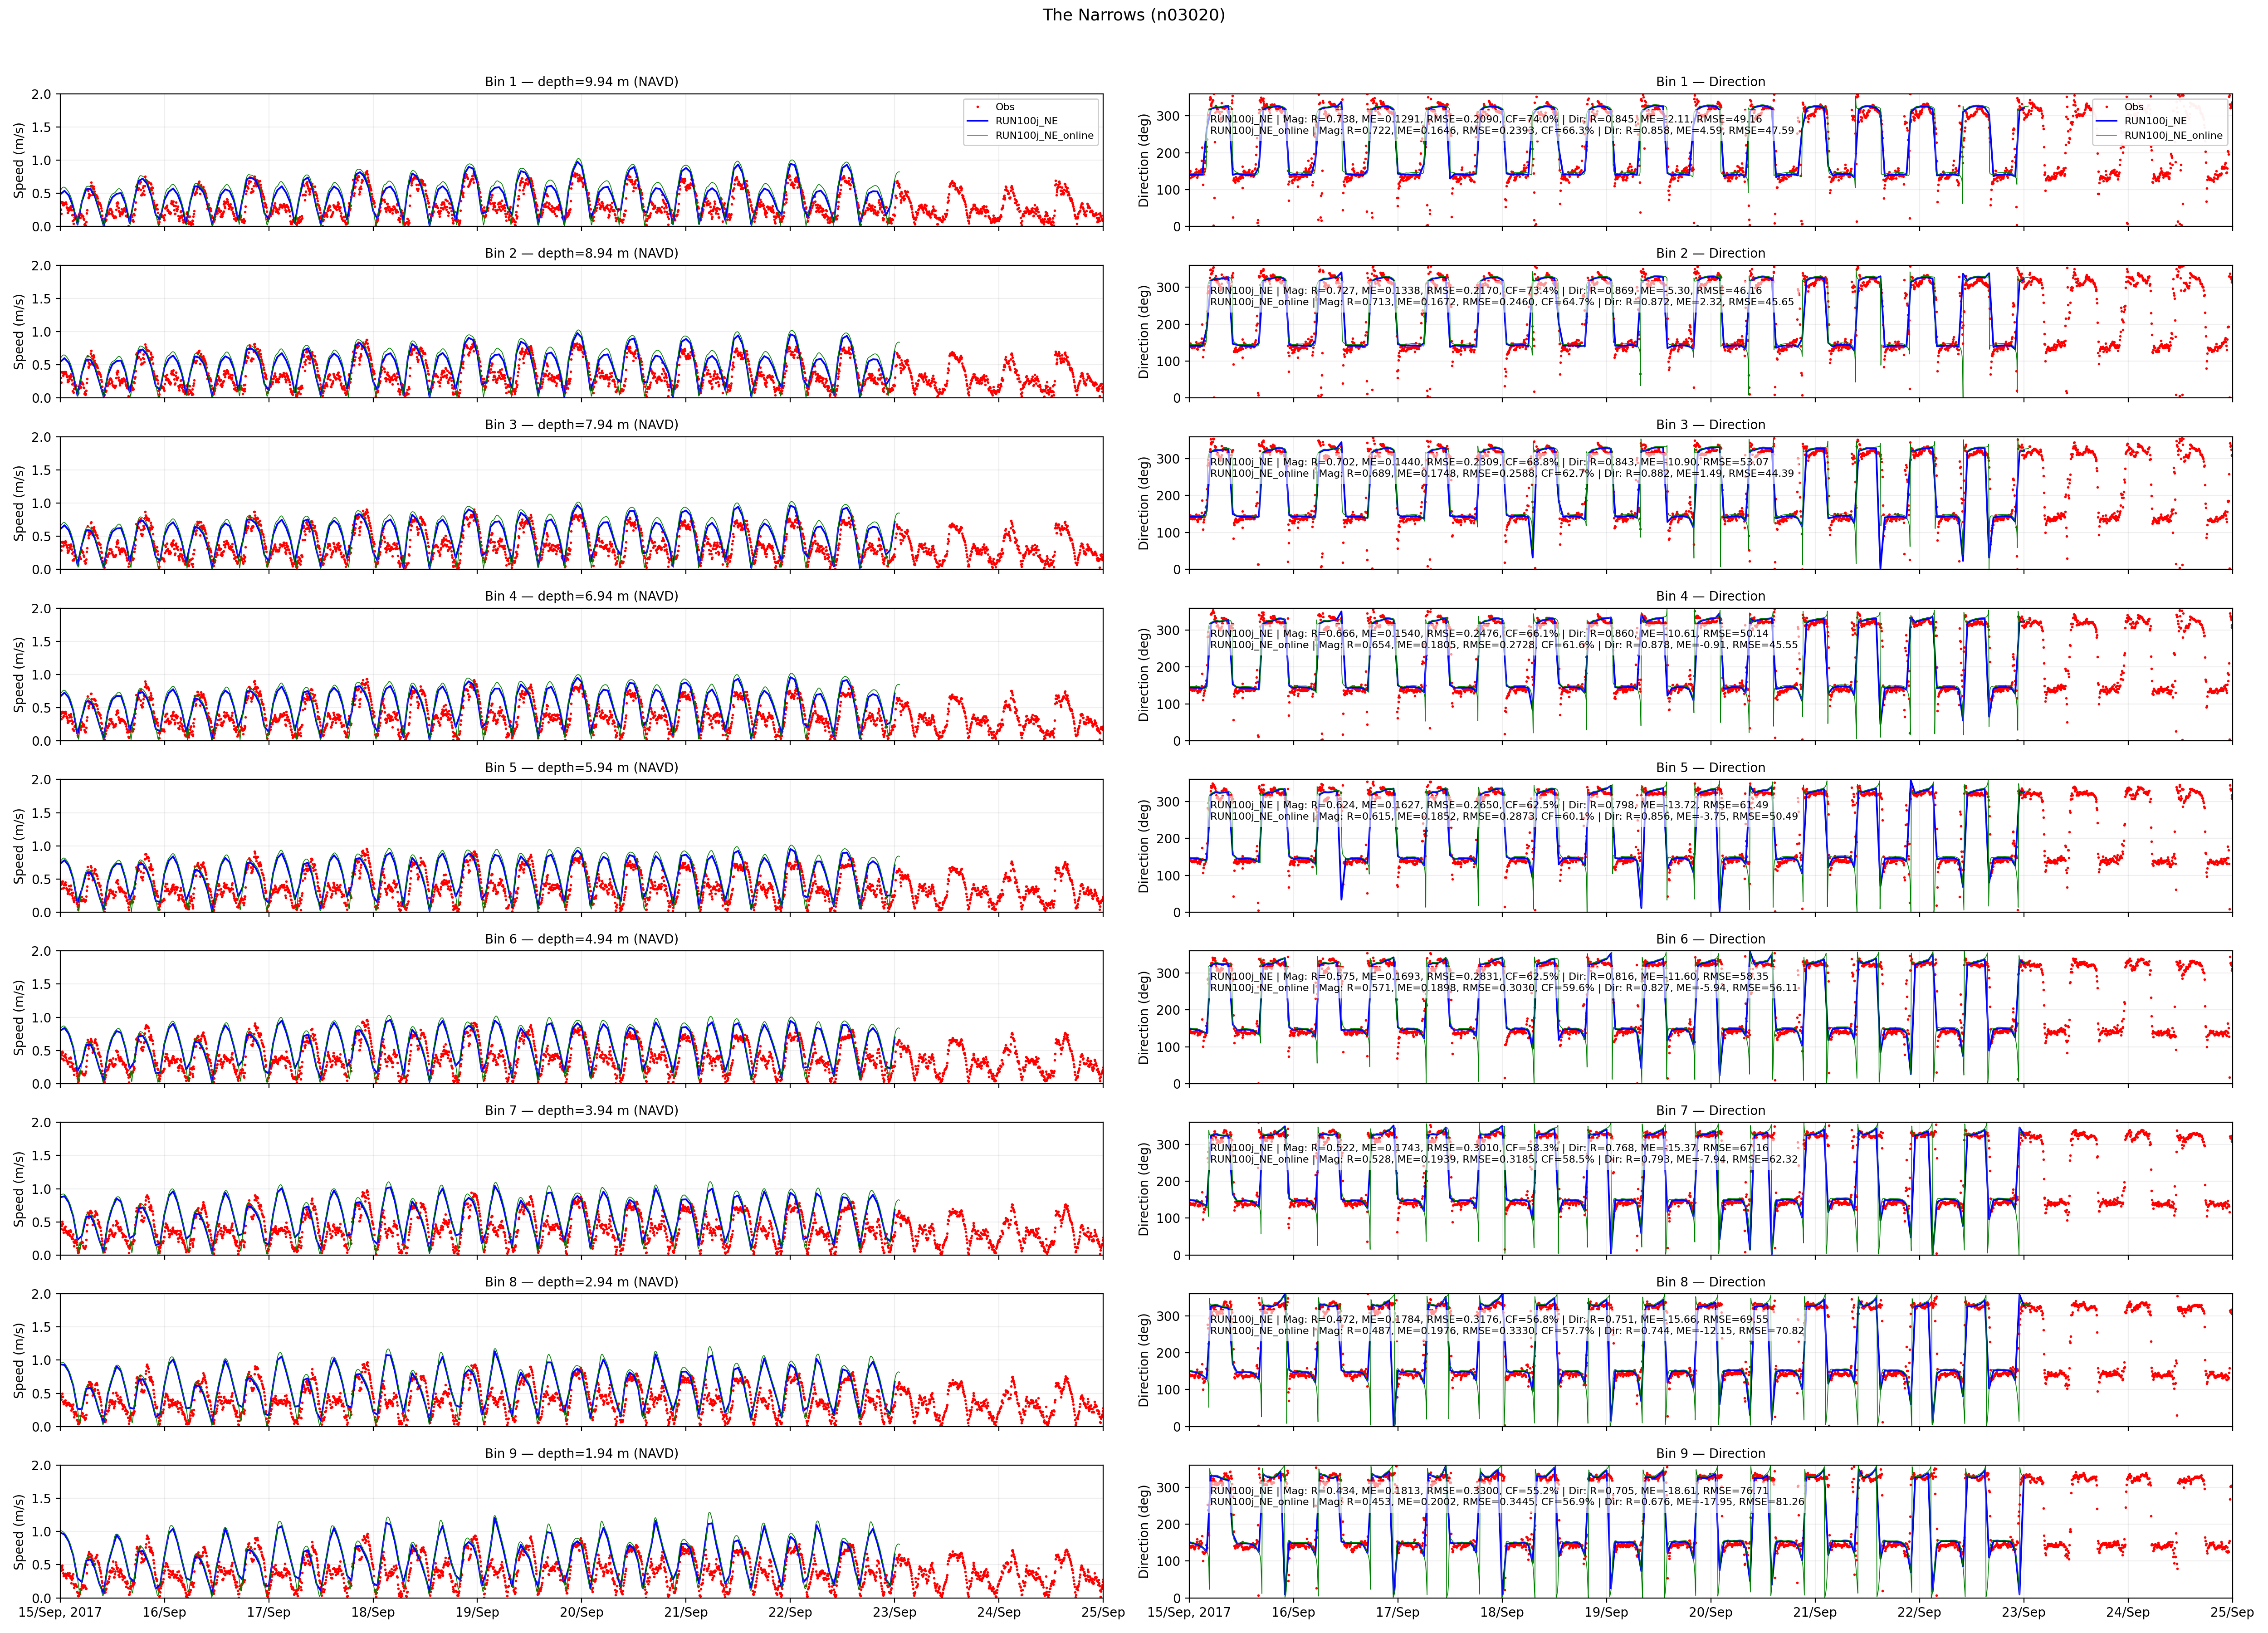Select the "Direction (deg)" axis label of Bin 9
The image size is (2268, 1633).
point(1144,1532)
